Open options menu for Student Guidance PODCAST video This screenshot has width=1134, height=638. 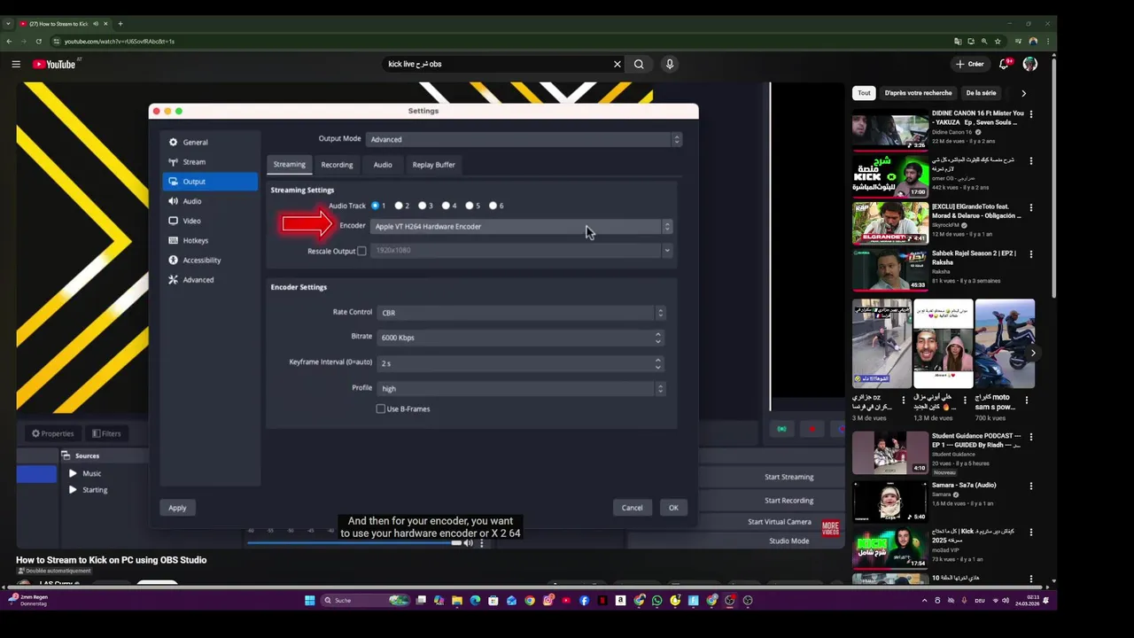point(1031,437)
